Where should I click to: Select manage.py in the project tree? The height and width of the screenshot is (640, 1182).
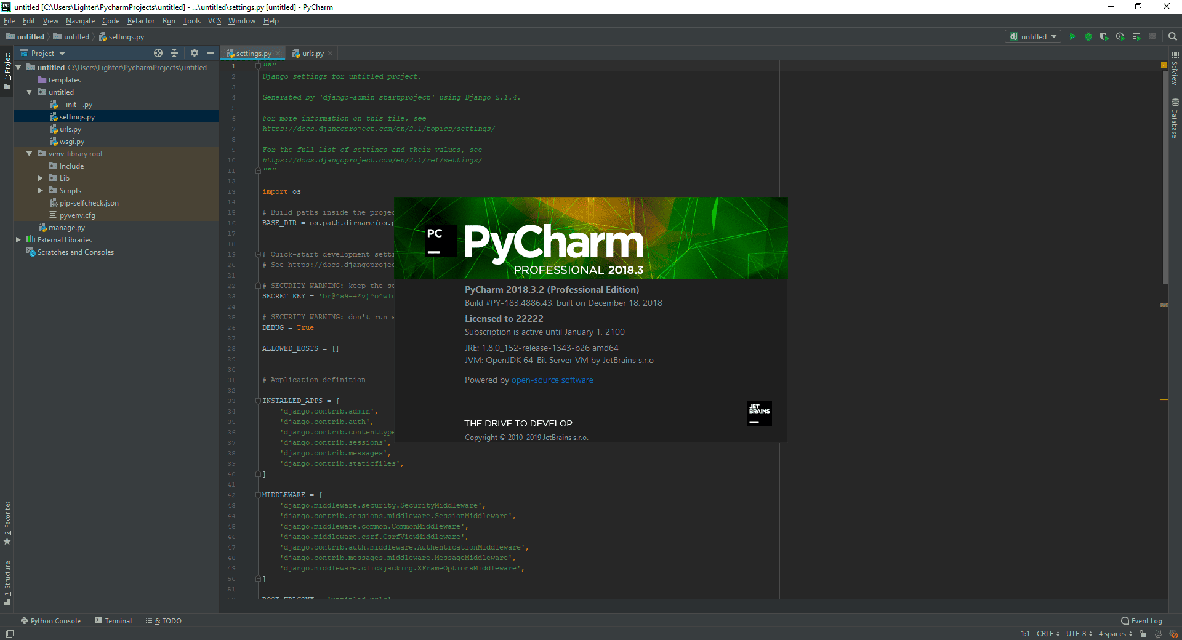[x=62, y=228]
